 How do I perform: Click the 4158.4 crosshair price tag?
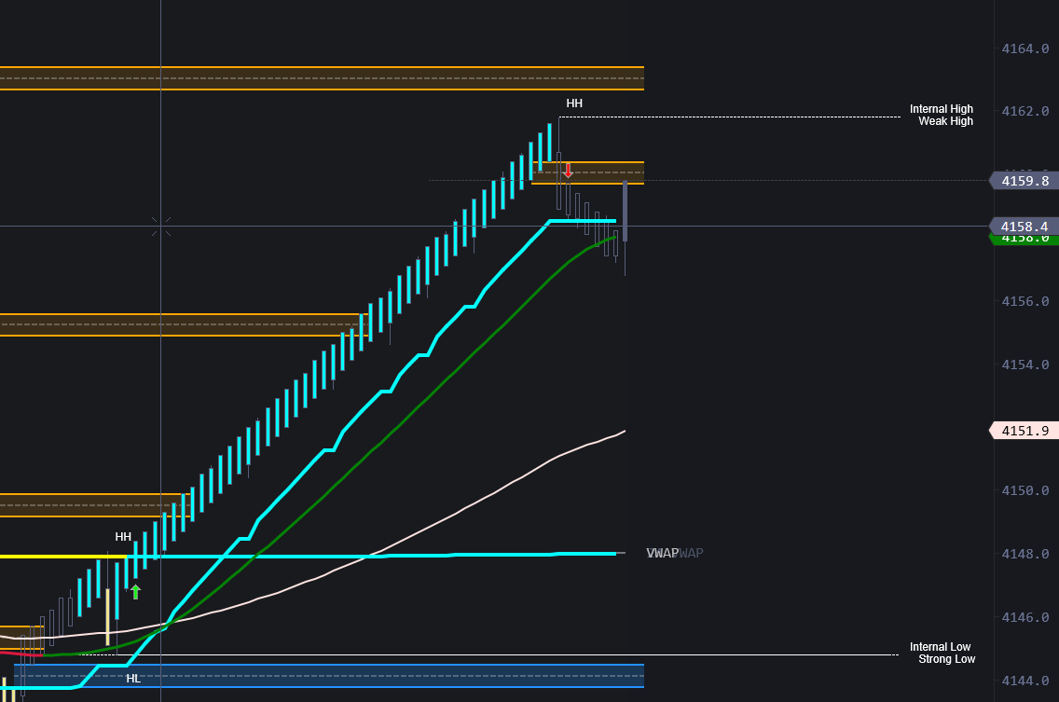(x=1024, y=227)
